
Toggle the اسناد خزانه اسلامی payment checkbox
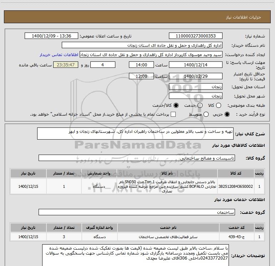[x=173, y=115]
